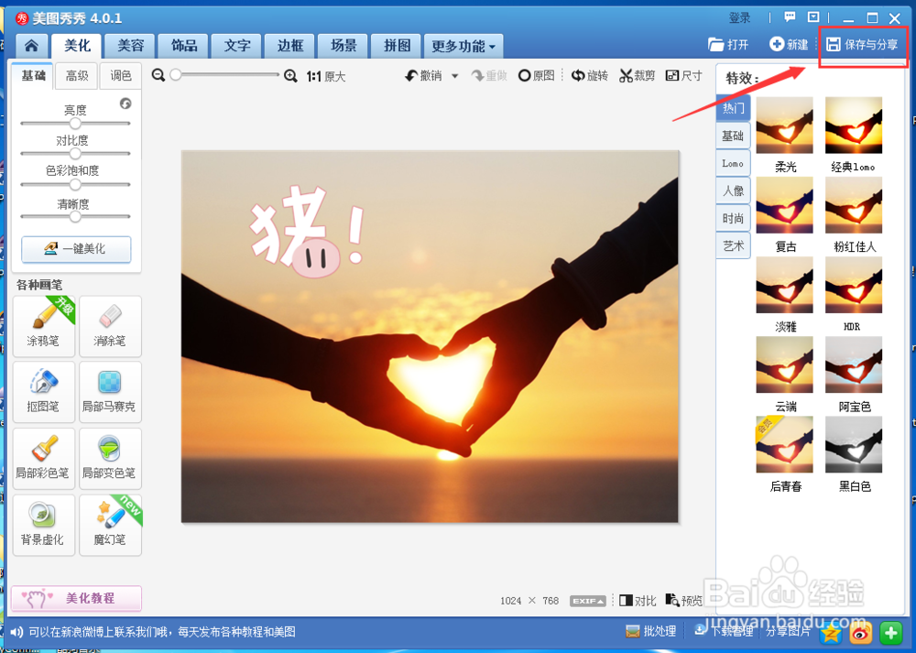
Task: Select the 消除笔 eraser pen tool
Action: [110, 327]
